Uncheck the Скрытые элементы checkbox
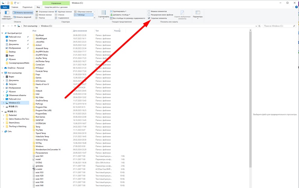This screenshot has height=188, width=299. click(x=149, y=18)
